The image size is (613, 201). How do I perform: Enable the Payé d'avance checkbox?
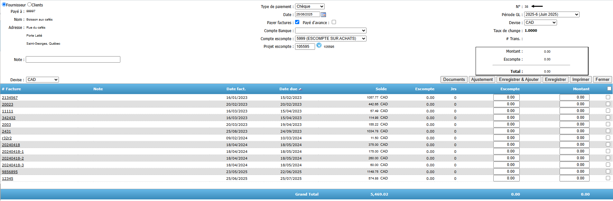(x=334, y=22)
